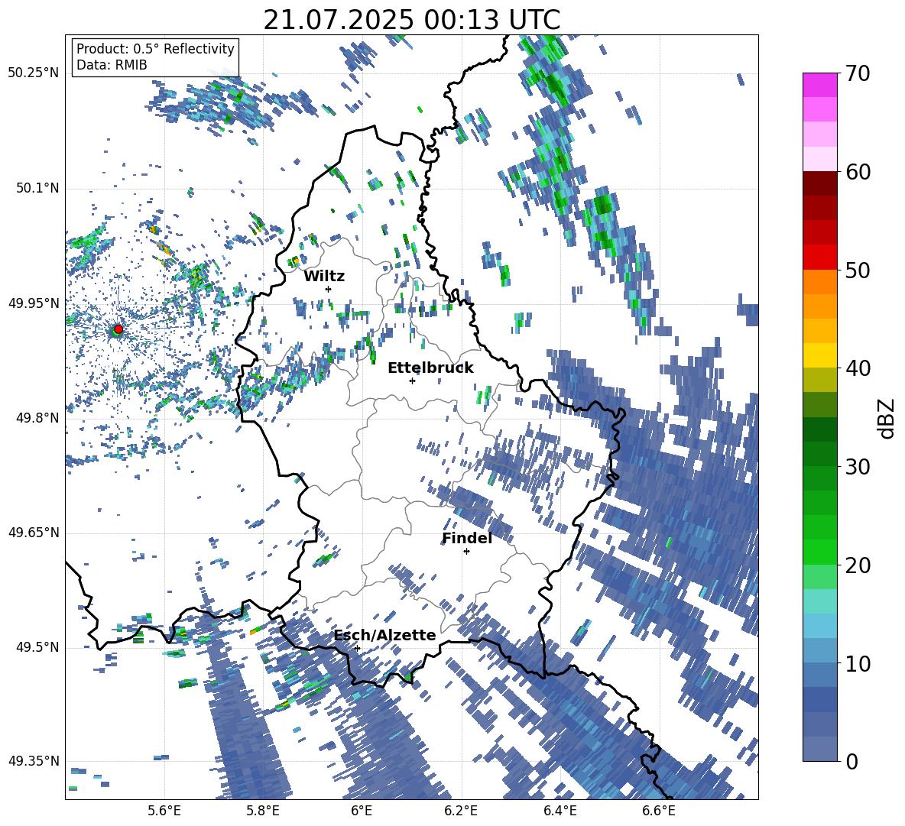Click the 10 colorbar tick label
905x826 pixels.
coord(858,663)
